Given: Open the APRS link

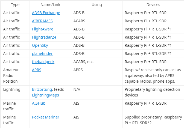Looking at the screenshot, I should click(36, 70).
